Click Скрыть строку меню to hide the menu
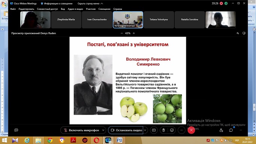256x144 pixels. (90, 3)
